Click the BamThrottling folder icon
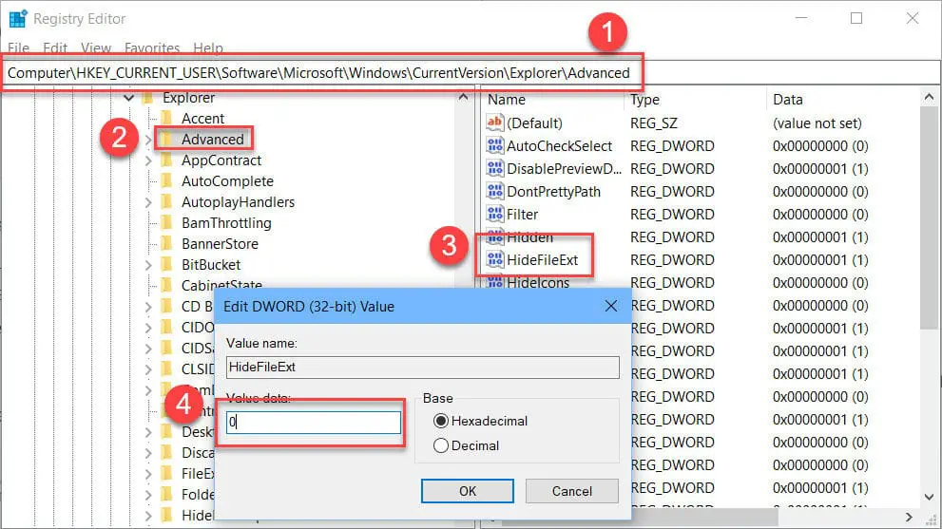 click(167, 223)
